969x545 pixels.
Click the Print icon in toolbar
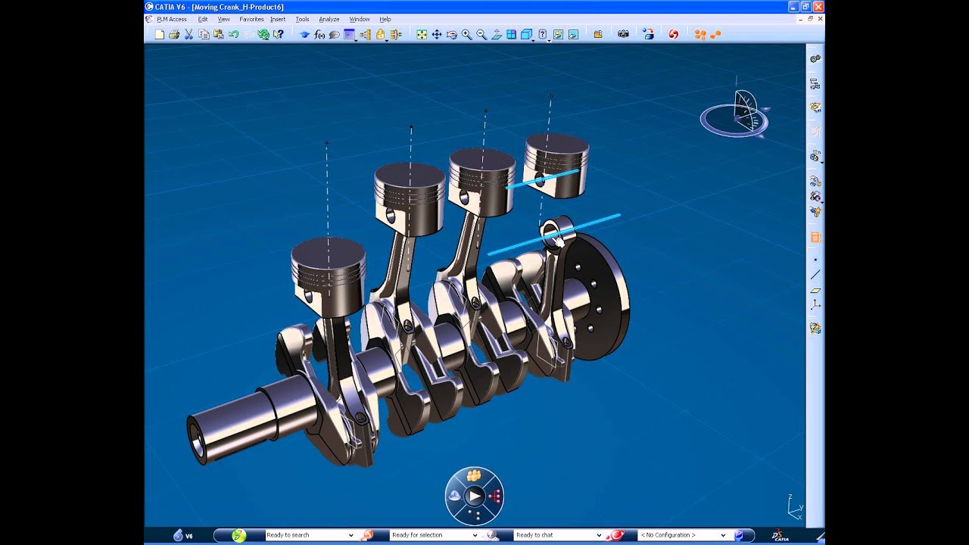[x=174, y=34]
